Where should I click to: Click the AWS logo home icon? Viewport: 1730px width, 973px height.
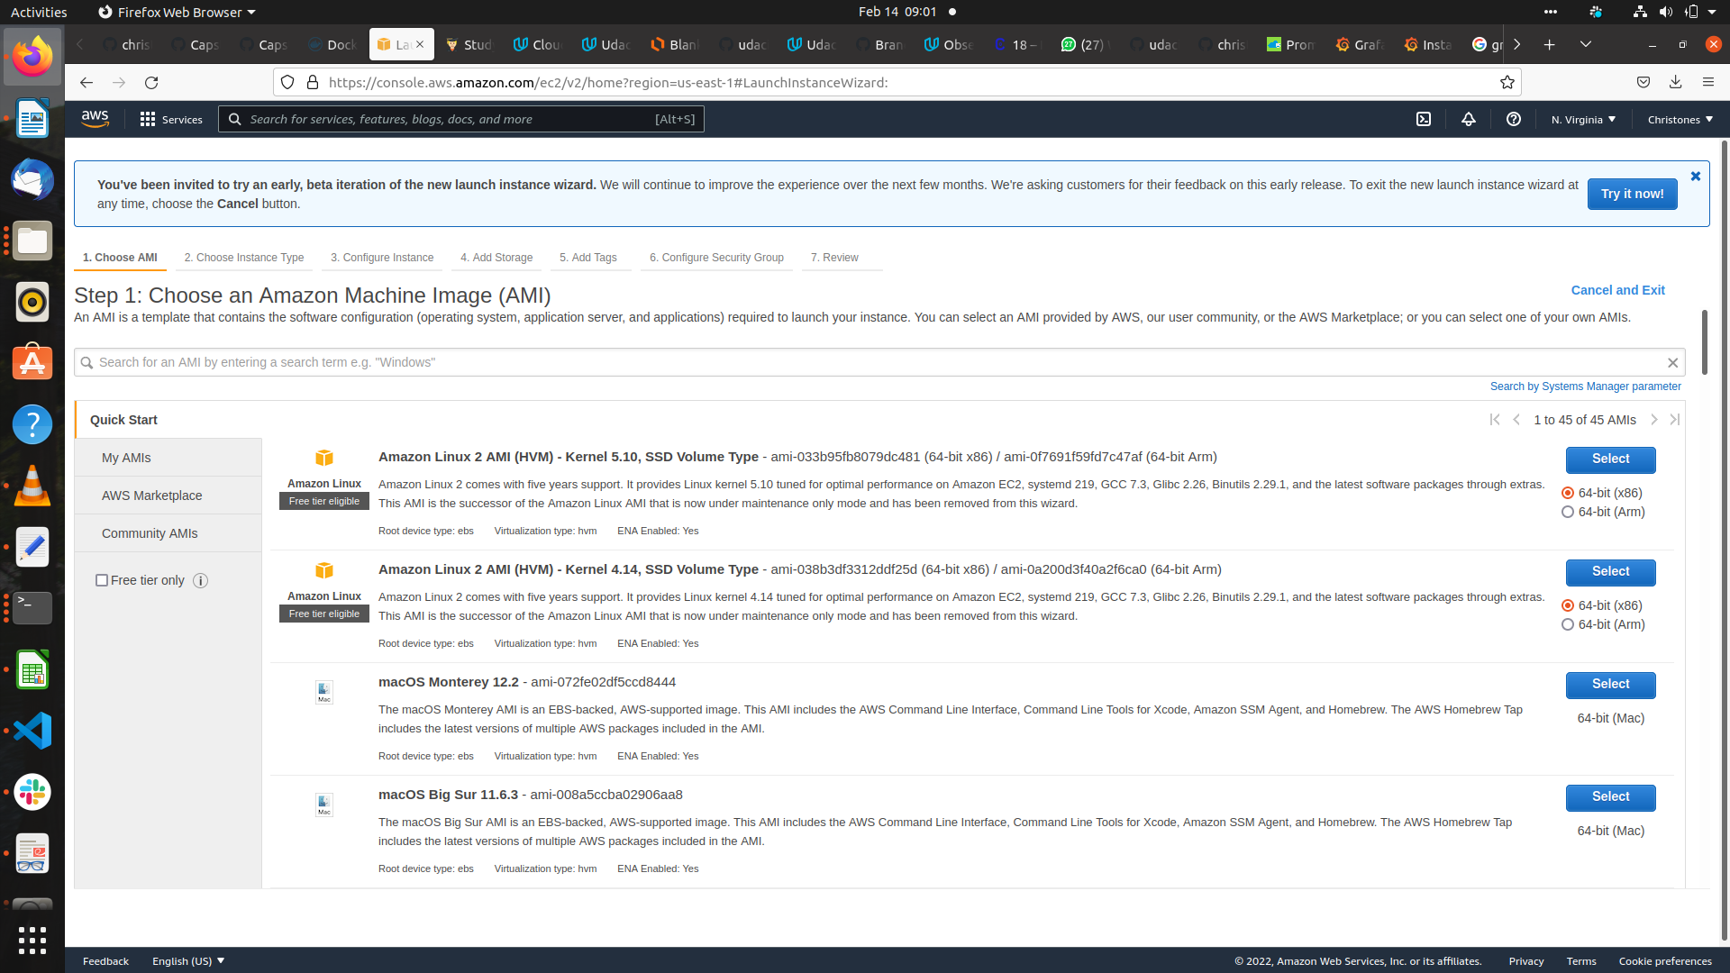tap(95, 119)
